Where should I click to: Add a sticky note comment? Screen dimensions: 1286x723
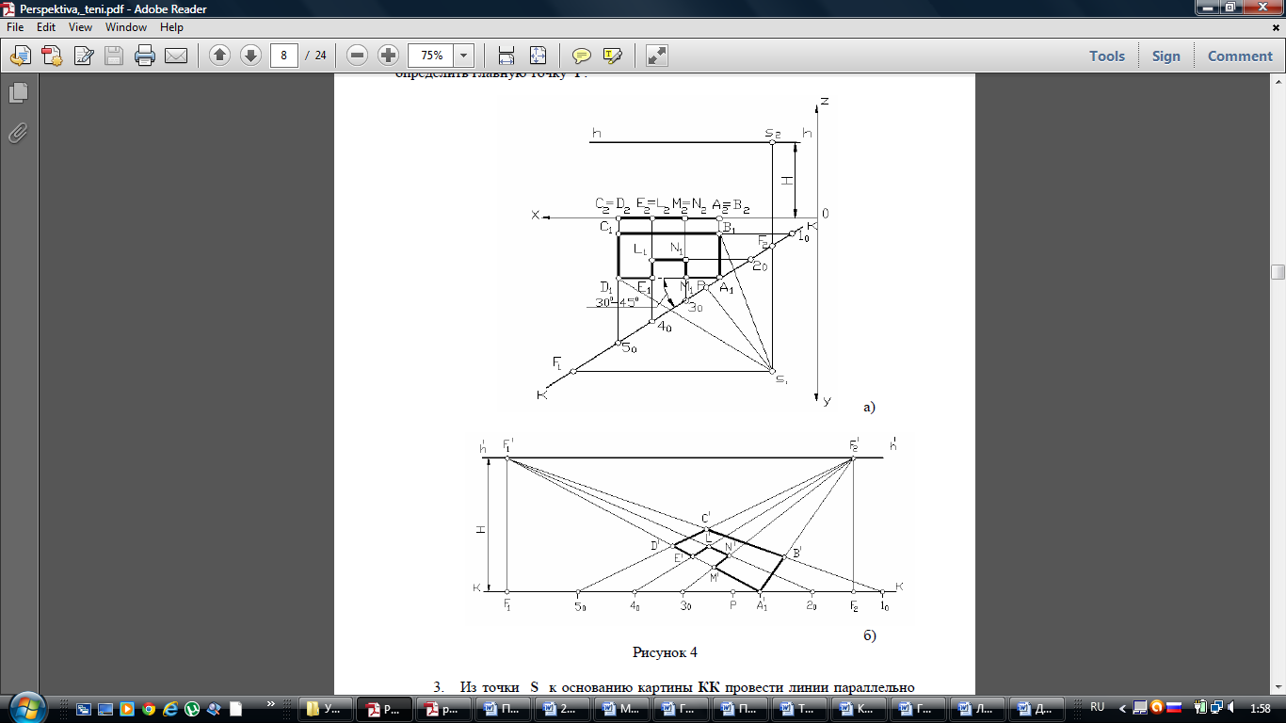point(582,56)
